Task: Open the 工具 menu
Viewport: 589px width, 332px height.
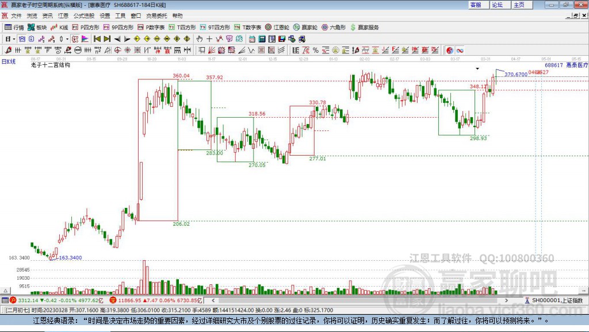Action: (x=120, y=16)
